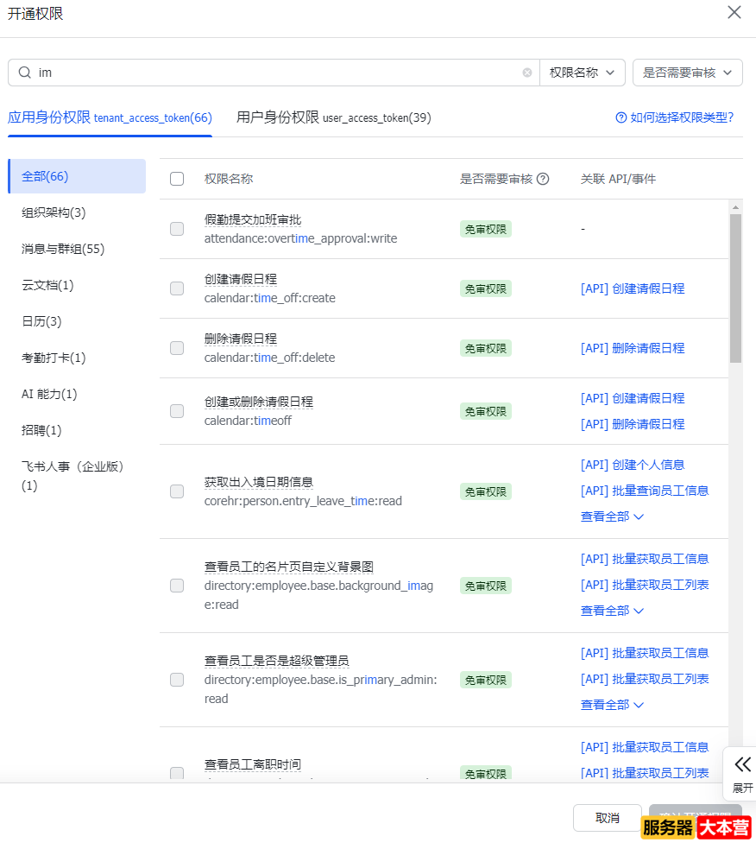Close the 开通权限 dialog
This screenshot has height=849, width=756.
point(734,12)
